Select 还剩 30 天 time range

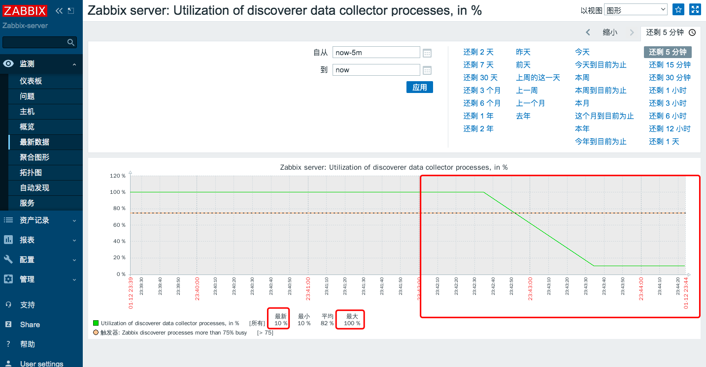point(480,78)
